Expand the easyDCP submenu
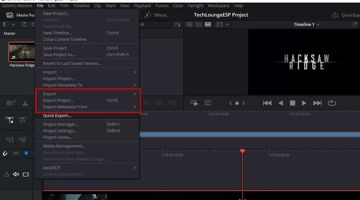 87,168
